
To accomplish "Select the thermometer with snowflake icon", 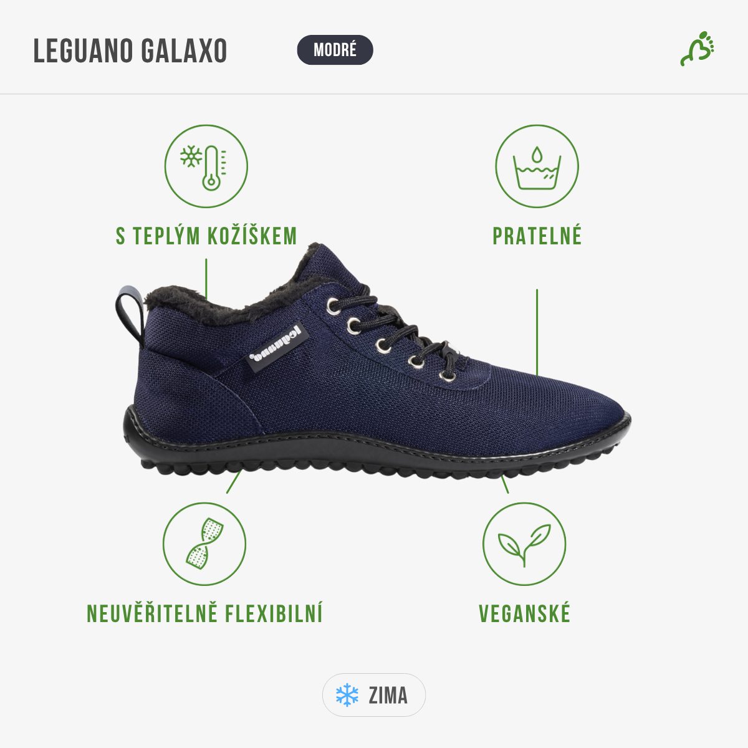I will [x=206, y=166].
